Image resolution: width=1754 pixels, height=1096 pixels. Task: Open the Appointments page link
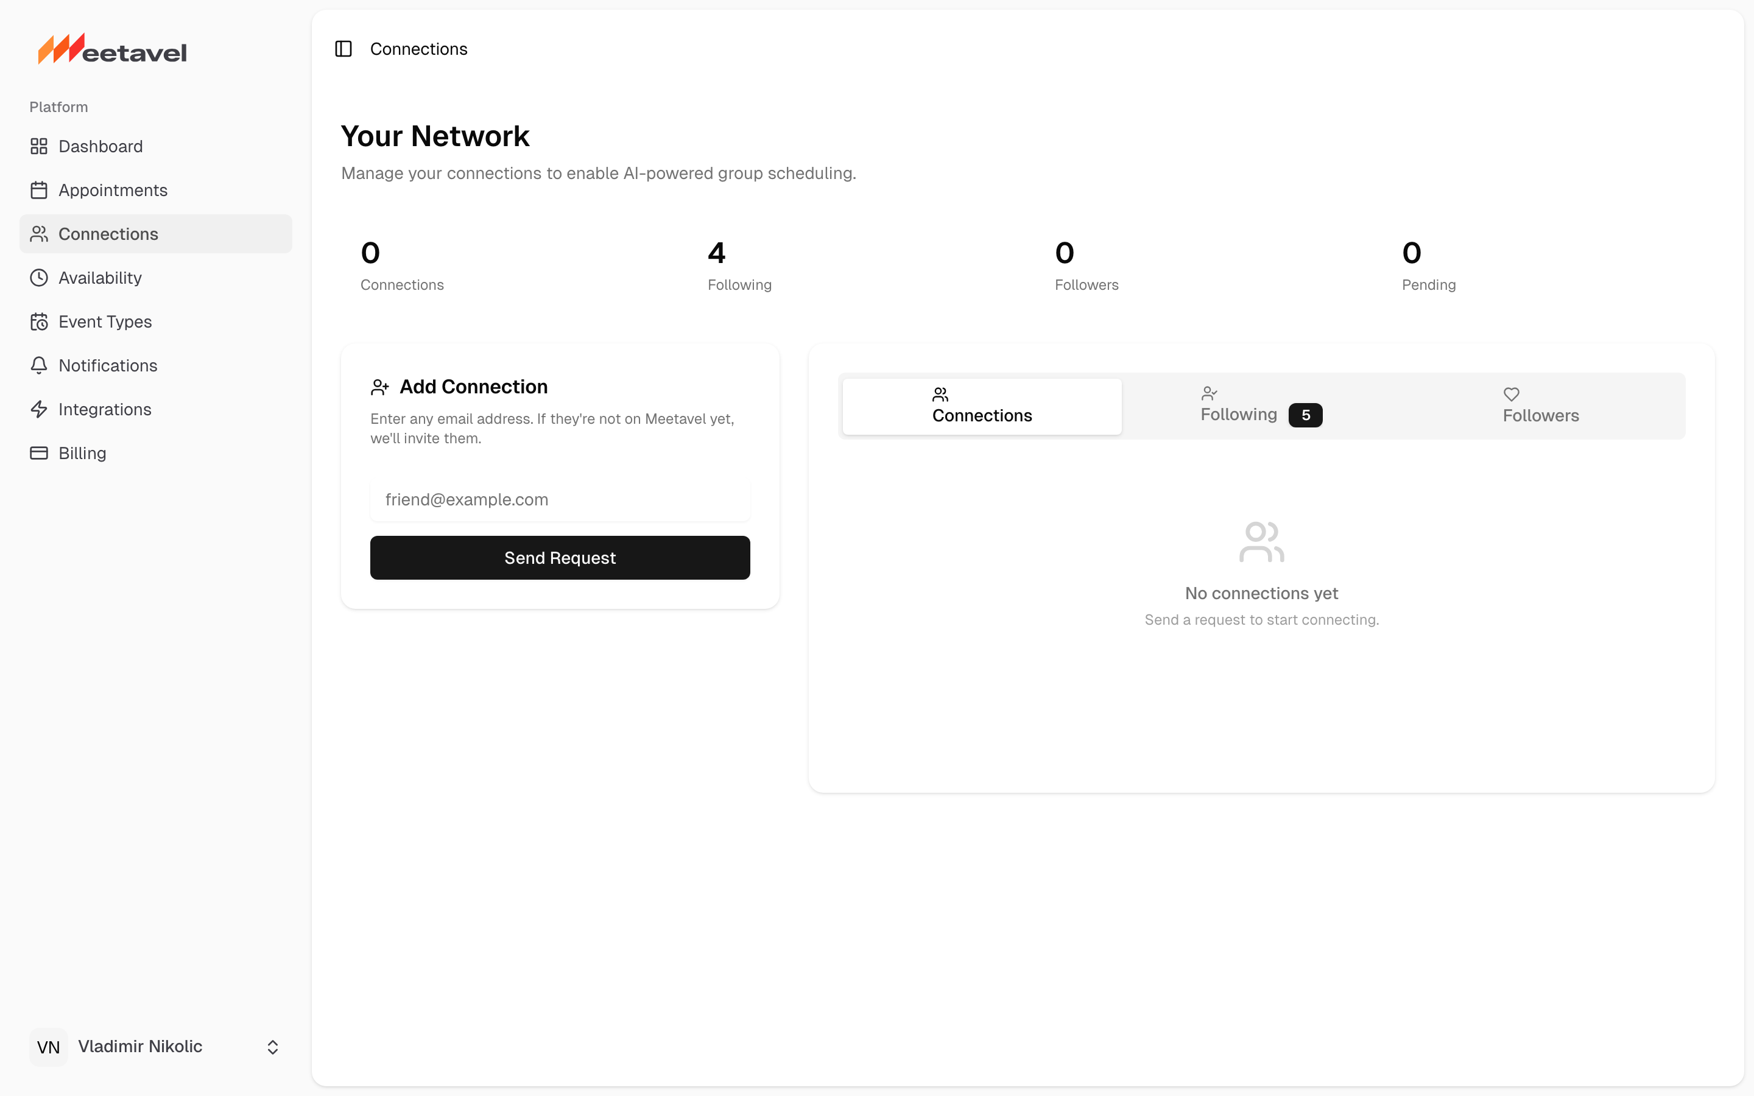(113, 190)
